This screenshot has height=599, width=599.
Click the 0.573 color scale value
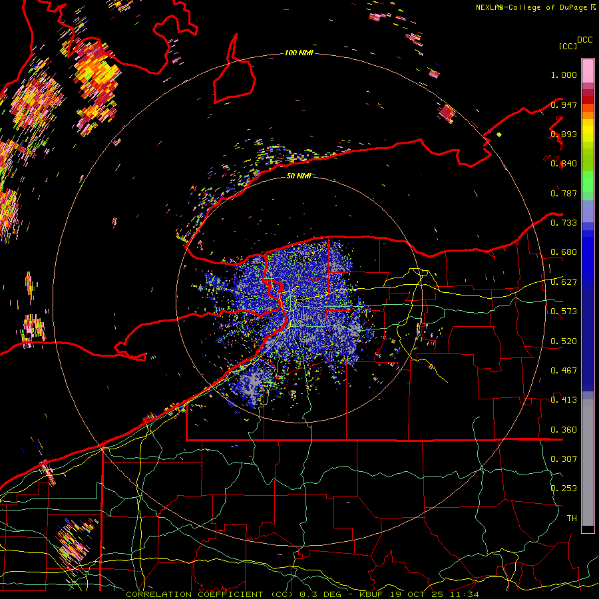point(564,311)
